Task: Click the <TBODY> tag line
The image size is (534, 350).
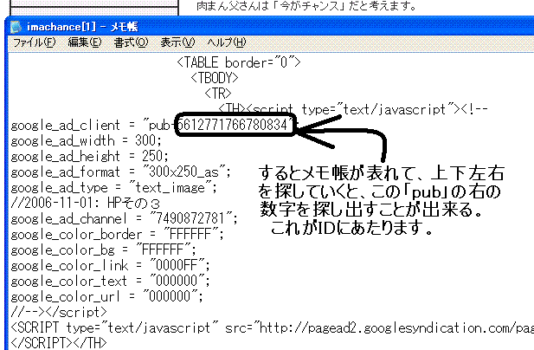Action: (x=215, y=78)
